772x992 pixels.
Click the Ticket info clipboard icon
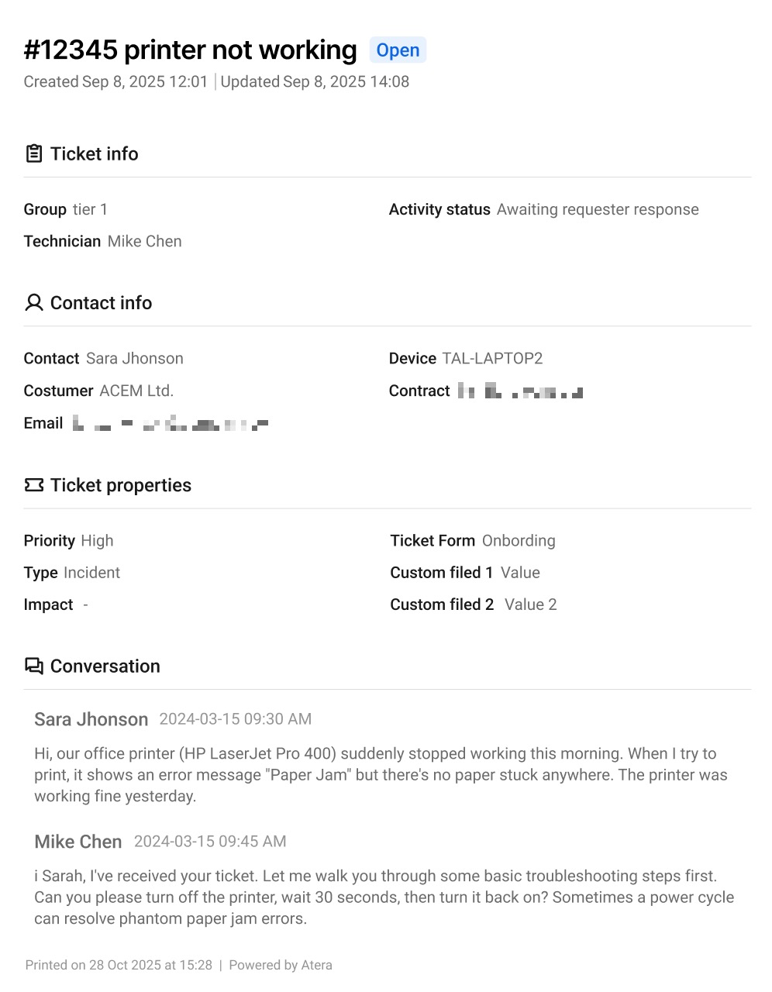coord(34,153)
